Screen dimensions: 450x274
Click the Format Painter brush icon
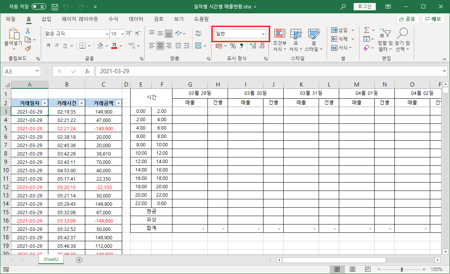pyautogui.click(x=28, y=48)
